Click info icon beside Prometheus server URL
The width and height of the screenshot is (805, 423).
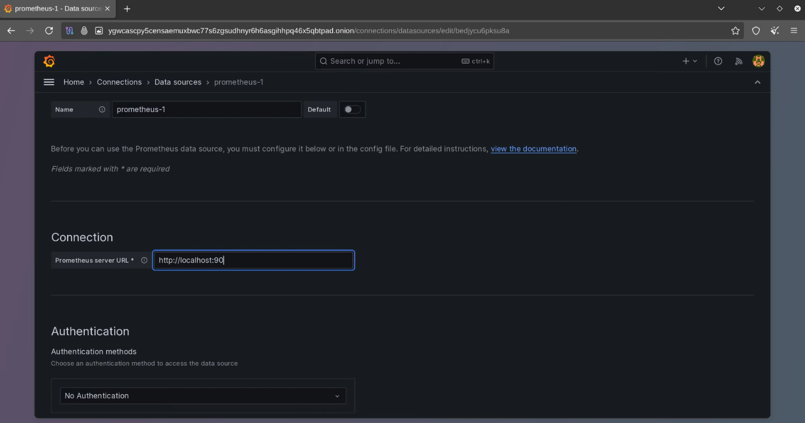pyautogui.click(x=144, y=260)
